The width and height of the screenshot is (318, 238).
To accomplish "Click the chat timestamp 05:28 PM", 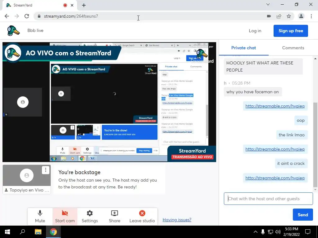I will (241, 83).
